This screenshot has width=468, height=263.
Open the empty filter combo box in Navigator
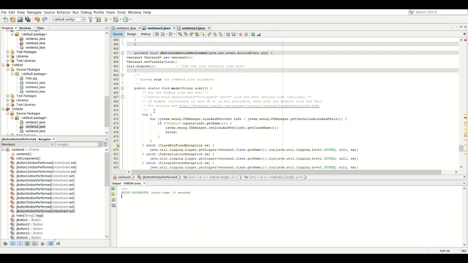(x=79, y=145)
